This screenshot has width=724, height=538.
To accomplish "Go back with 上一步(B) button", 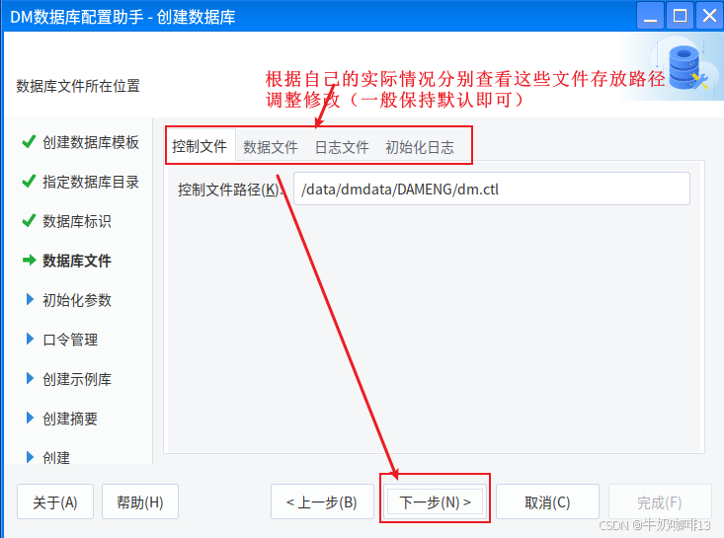I will pos(322,502).
